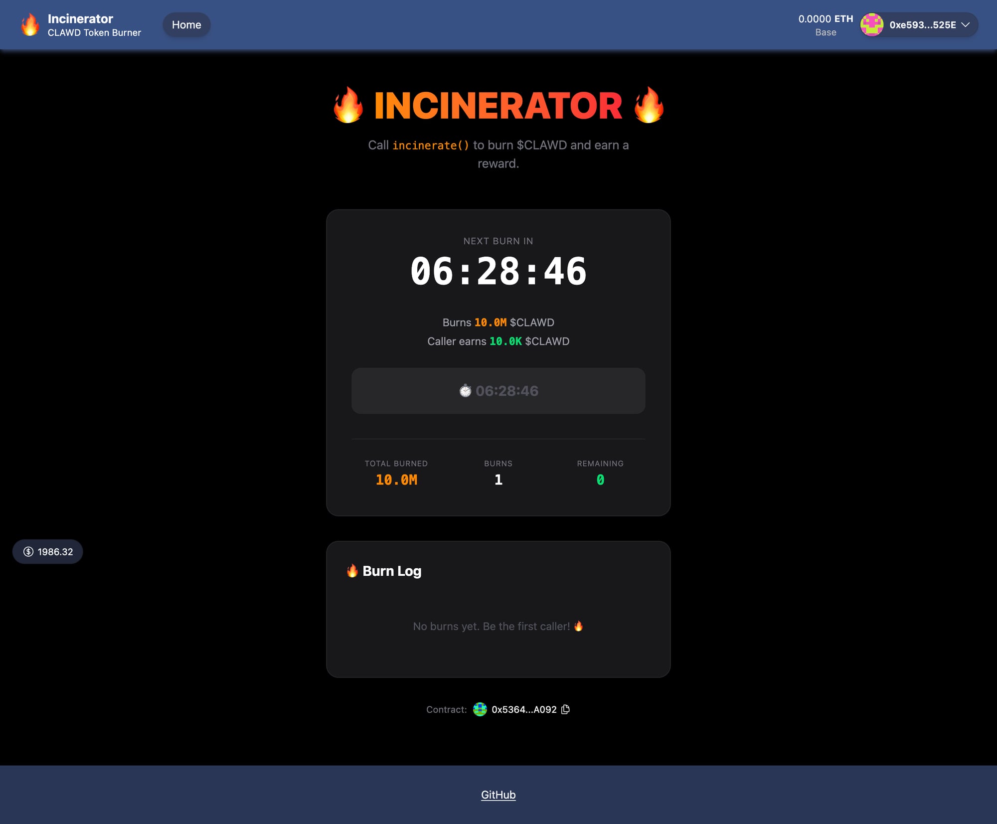Click the wallet avatar blockie icon
This screenshot has width=997, height=824.
pyautogui.click(x=871, y=25)
